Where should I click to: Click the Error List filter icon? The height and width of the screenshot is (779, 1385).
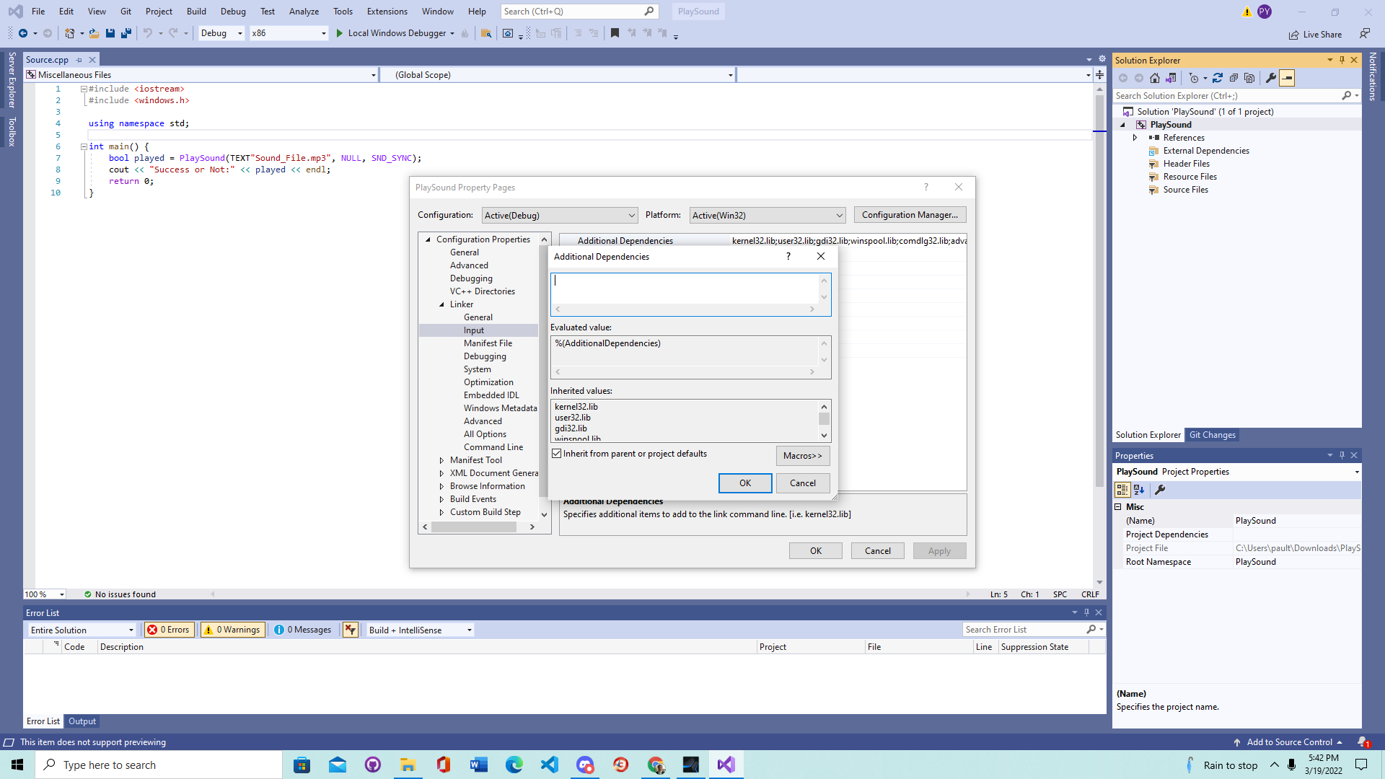pos(351,630)
